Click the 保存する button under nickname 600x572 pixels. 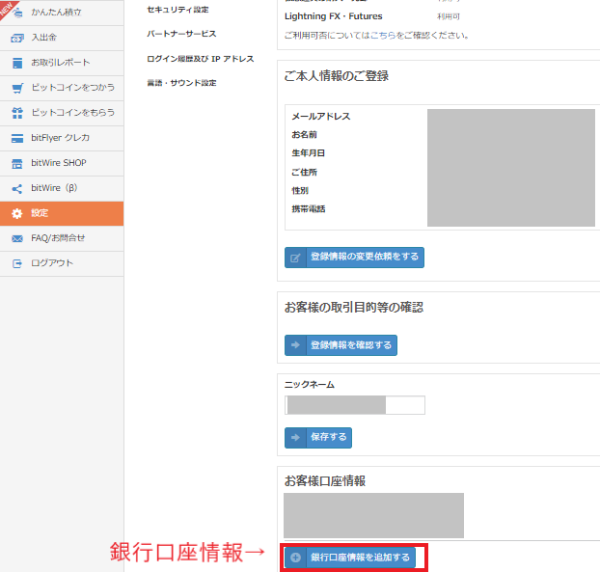(x=318, y=438)
